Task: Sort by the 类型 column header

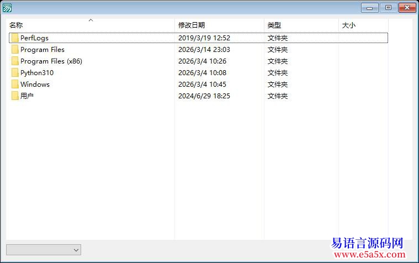Action: pos(301,25)
